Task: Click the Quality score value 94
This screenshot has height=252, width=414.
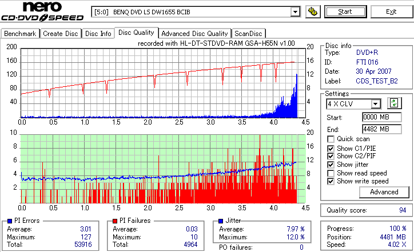Action: [403, 210]
